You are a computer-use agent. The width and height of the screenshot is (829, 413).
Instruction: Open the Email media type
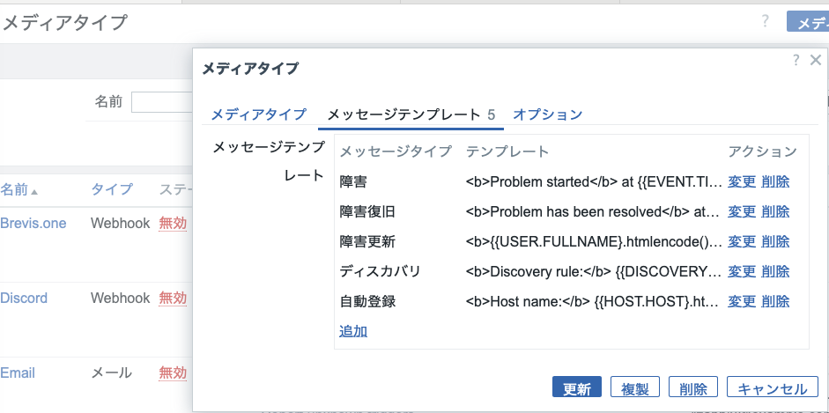point(18,373)
